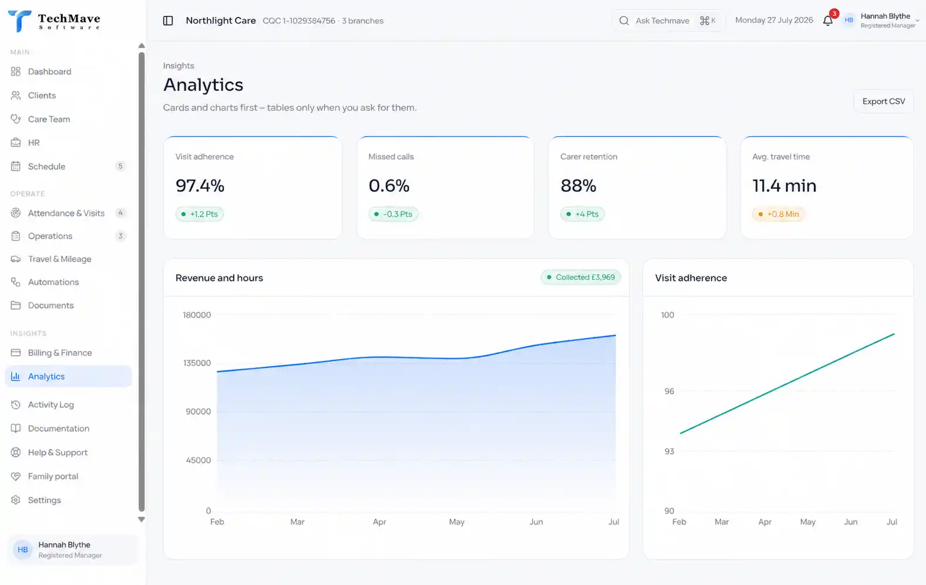The image size is (926, 585).
Task: Click the Dashboard grid icon
Action: (x=16, y=72)
